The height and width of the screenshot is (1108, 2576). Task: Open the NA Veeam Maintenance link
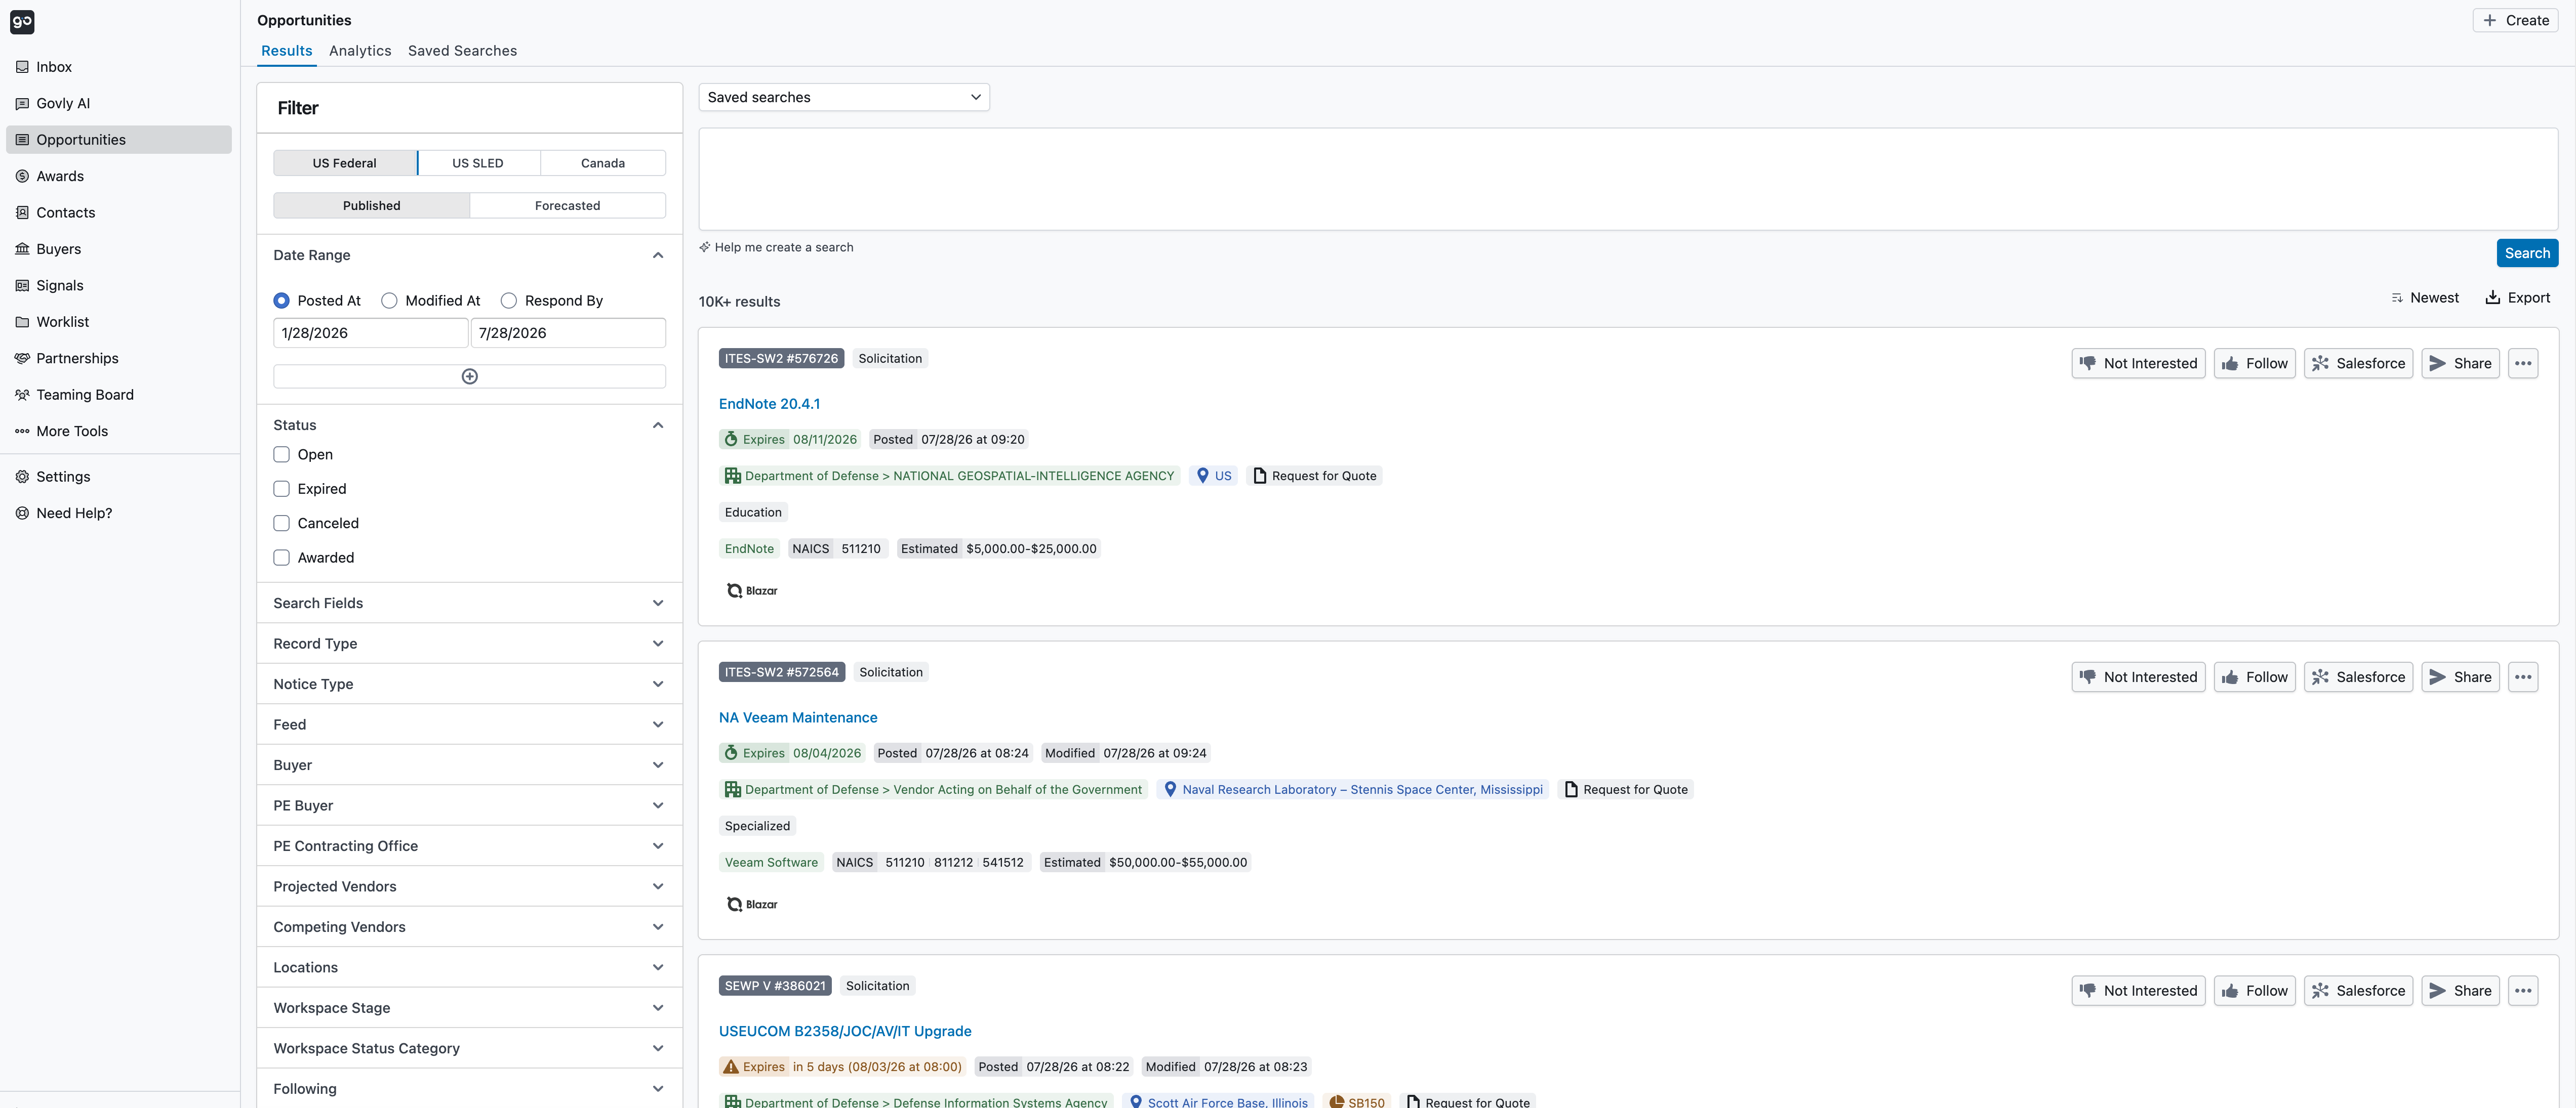click(x=798, y=717)
